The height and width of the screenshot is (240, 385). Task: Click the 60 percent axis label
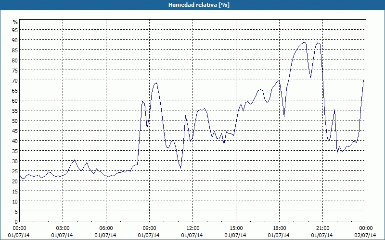pyautogui.click(x=15, y=100)
